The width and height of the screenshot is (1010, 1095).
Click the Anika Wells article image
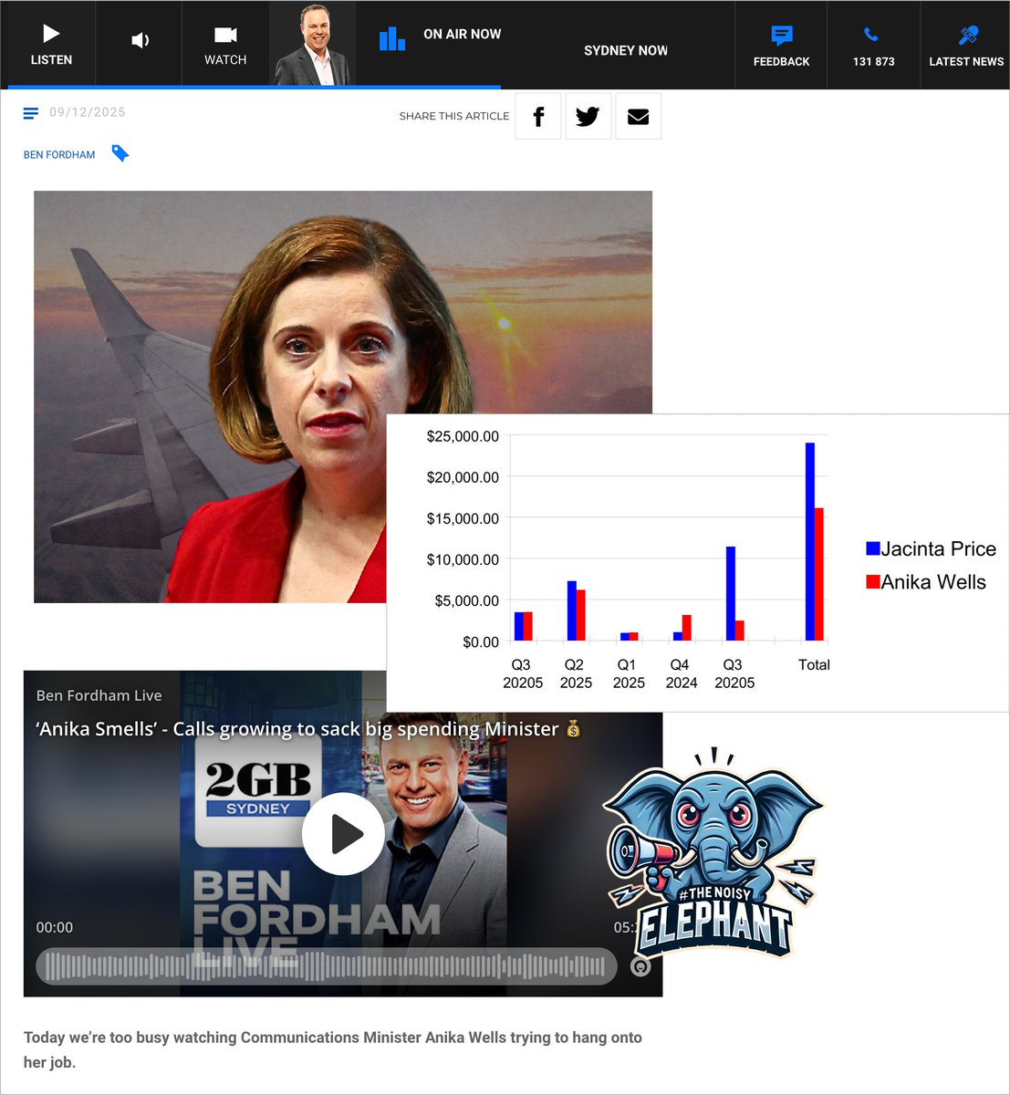click(343, 396)
